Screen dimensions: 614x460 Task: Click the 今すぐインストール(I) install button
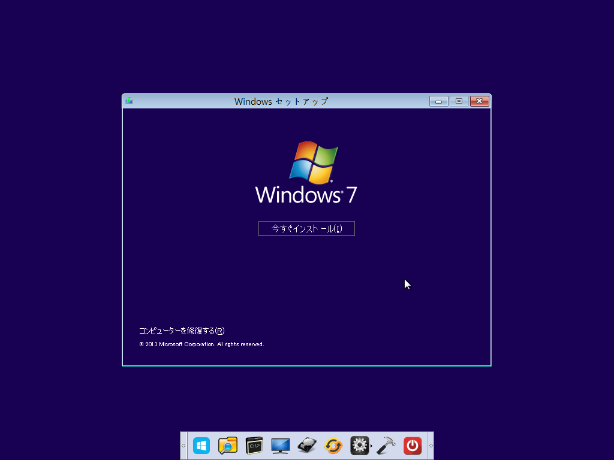click(x=306, y=228)
